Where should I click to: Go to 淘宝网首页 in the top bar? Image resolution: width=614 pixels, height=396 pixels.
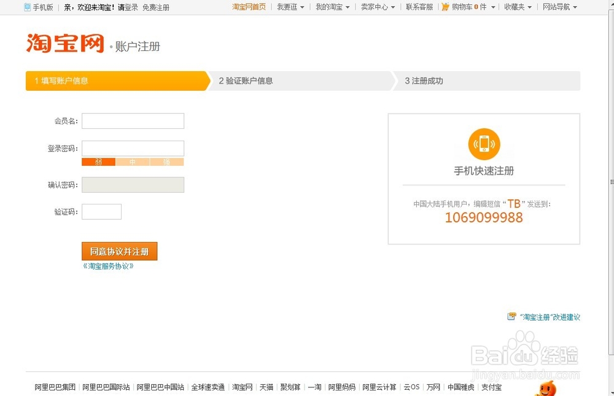249,7
